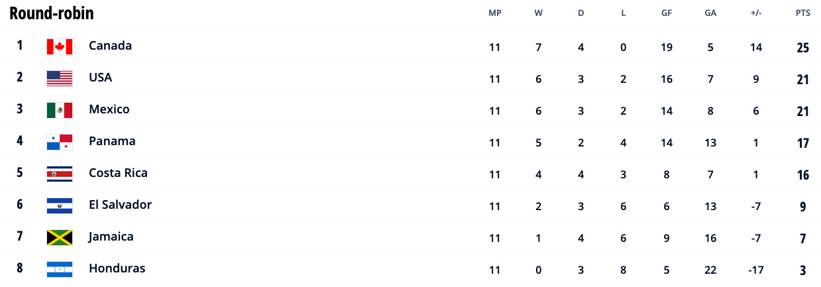This screenshot has height=287, width=821.
Task: Click the Canada flag icon
Action: [x=60, y=46]
